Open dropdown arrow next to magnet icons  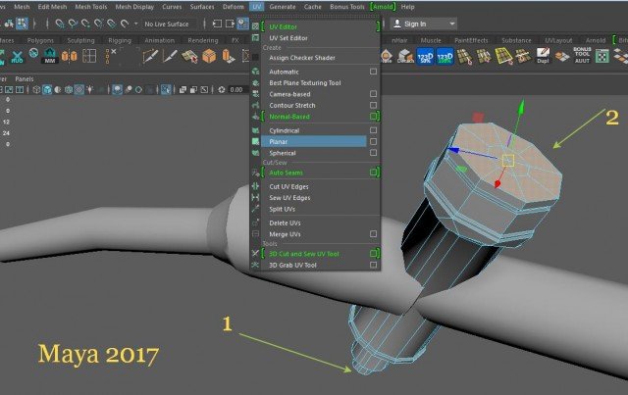(136, 24)
